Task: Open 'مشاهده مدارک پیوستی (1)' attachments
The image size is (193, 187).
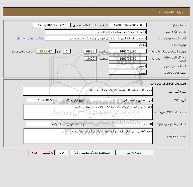Action: click(92, 152)
